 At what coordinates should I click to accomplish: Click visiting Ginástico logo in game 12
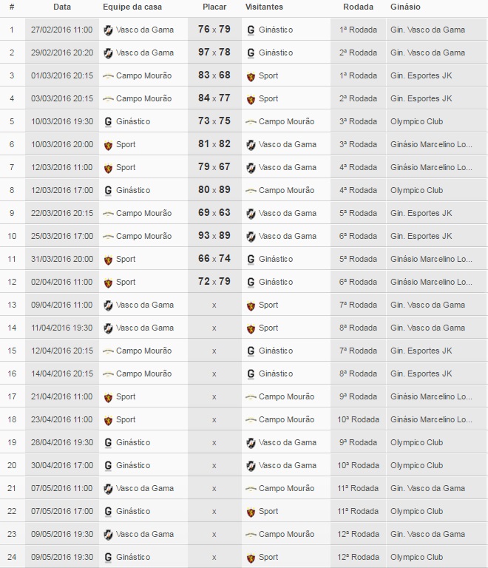pos(251,283)
